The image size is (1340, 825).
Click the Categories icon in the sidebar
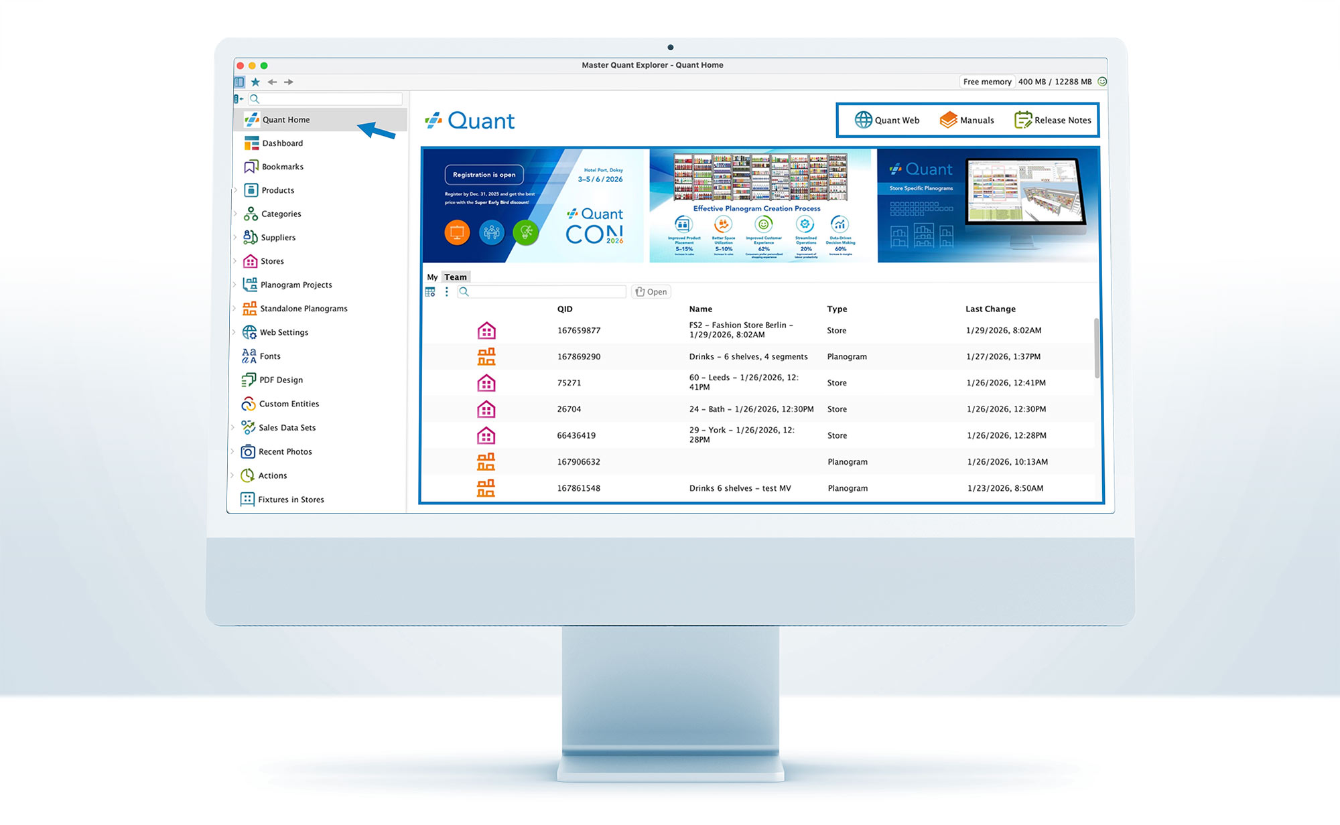pyautogui.click(x=251, y=214)
